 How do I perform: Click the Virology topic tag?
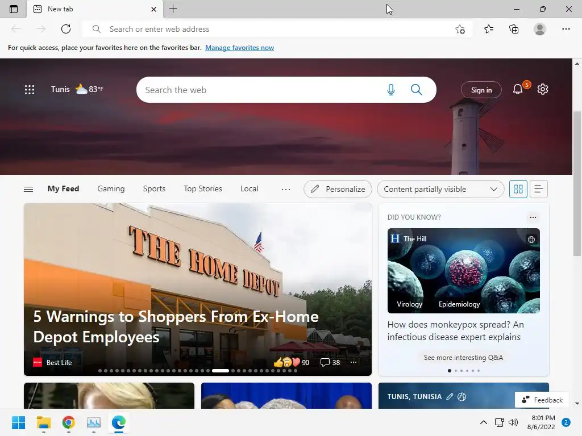(x=409, y=304)
